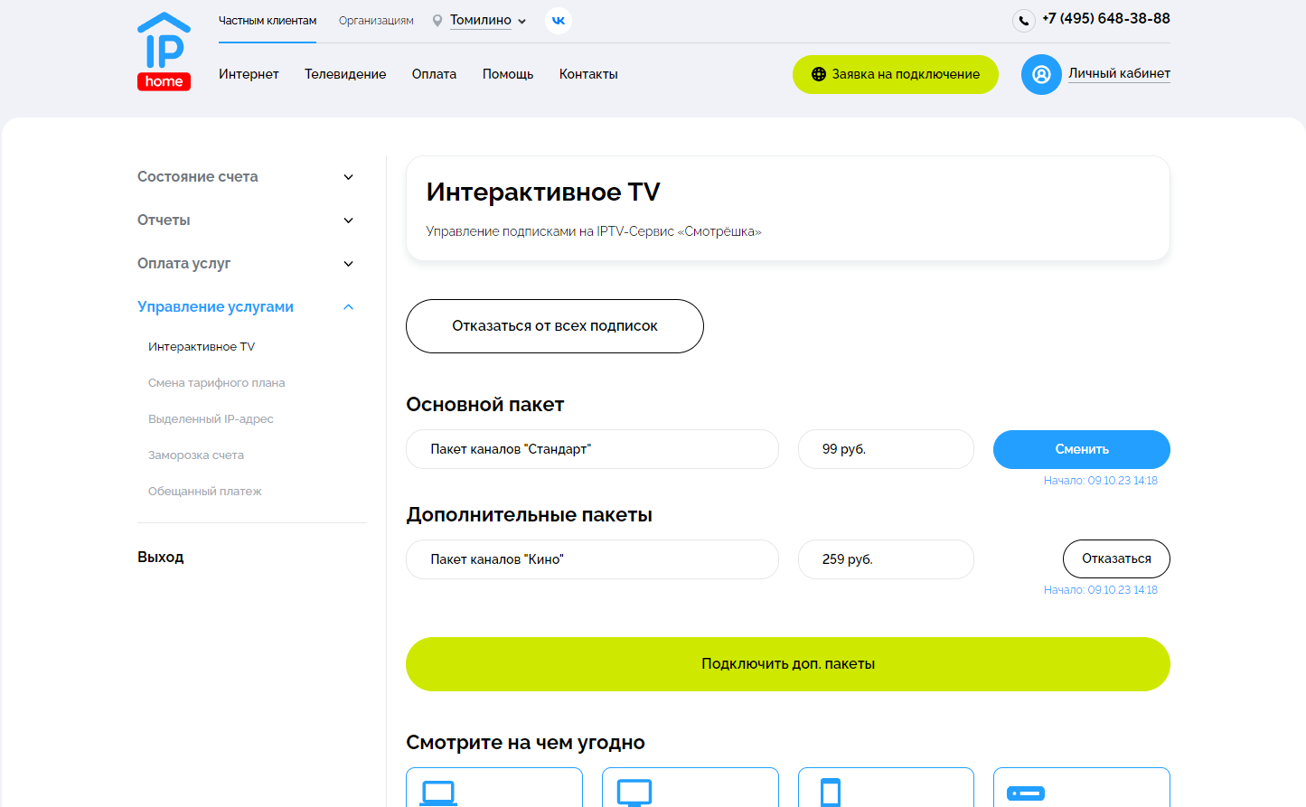Open the Томилино city dropdown

[x=487, y=21]
